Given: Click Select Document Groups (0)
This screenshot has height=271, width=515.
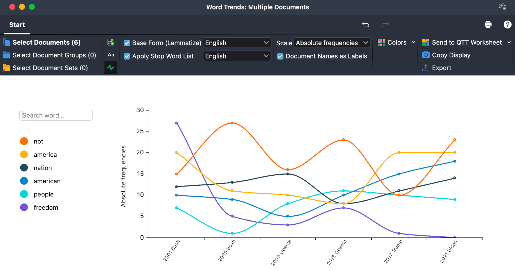Looking at the screenshot, I should pyautogui.click(x=54, y=55).
